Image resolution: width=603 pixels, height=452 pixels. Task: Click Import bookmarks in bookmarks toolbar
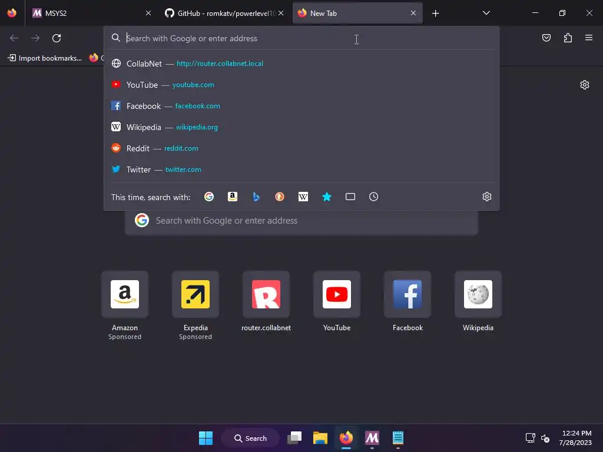[45, 58]
